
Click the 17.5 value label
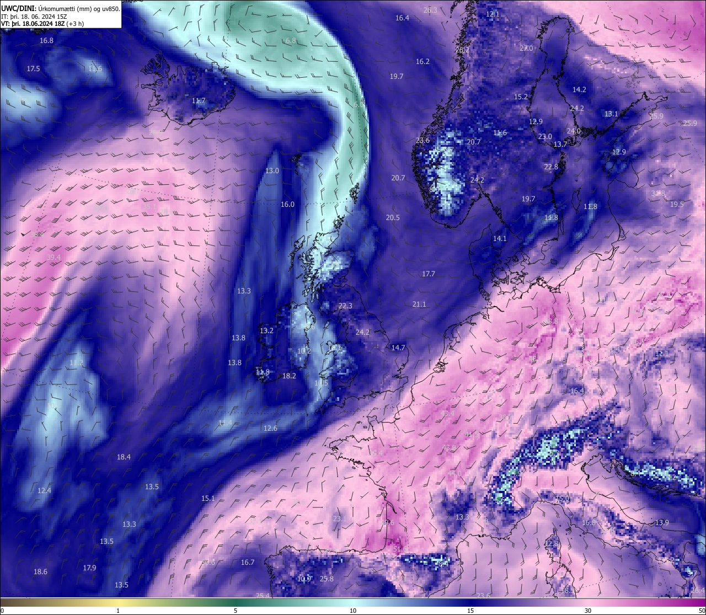tap(33, 69)
